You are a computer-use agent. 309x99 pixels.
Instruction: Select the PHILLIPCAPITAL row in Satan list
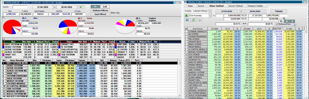click(86, 49)
